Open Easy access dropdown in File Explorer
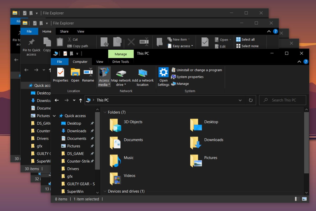This screenshot has width=316, height=211. point(180,46)
